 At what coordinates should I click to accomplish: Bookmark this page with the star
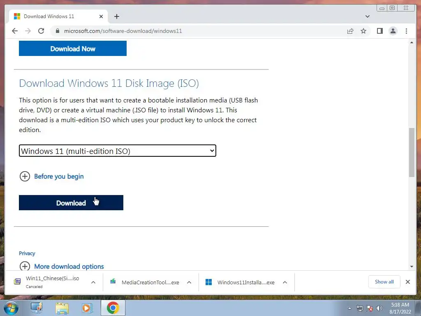(x=363, y=31)
